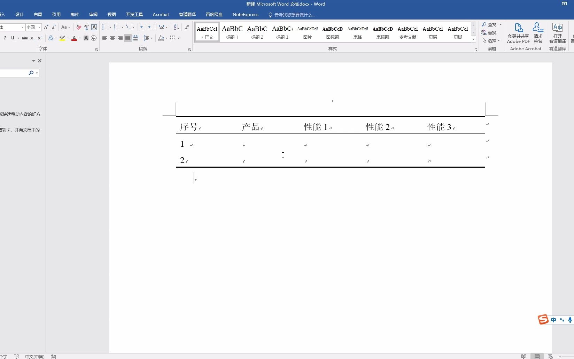Align text right

pos(120,38)
